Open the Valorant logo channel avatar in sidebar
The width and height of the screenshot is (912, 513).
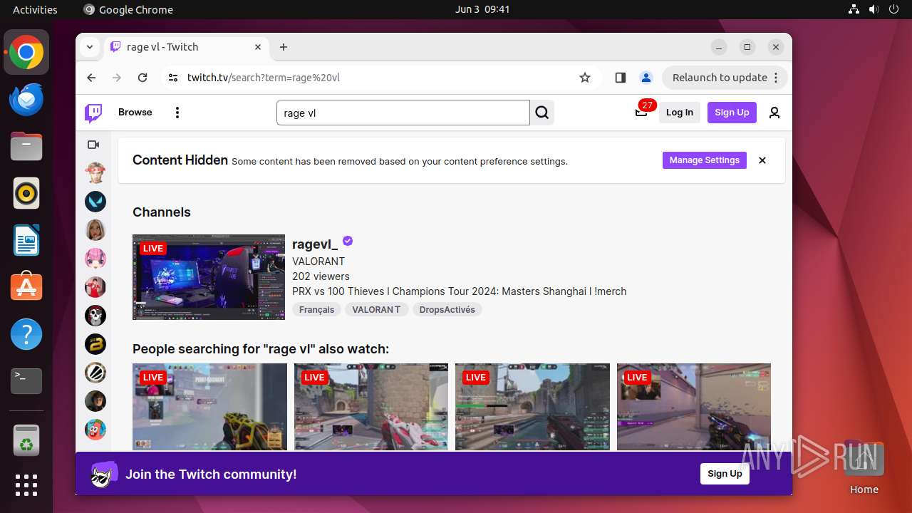[95, 202]
